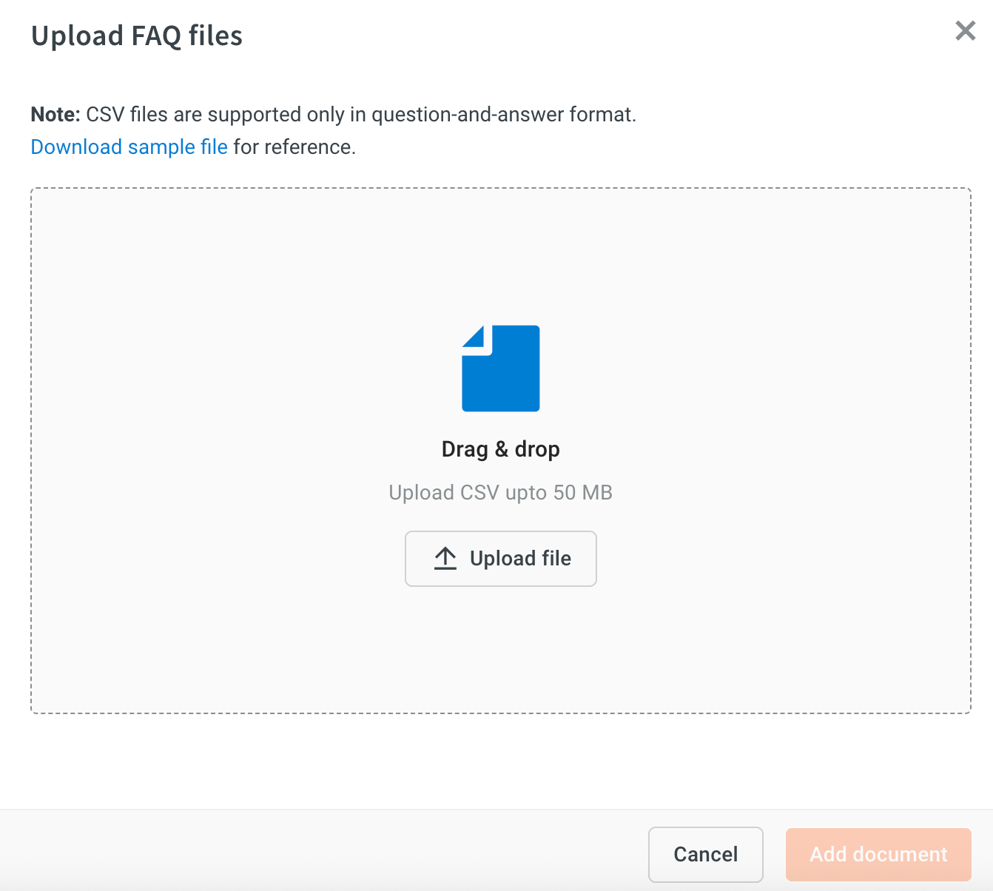Click the blue document file icon
Image resolution: width=993 pixels, height=891 pixels.
pos(501,368)
